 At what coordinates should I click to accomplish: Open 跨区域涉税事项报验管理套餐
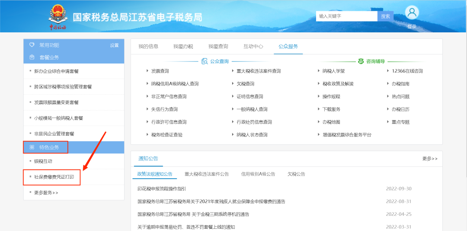pyautogui.click(x=63, y=87)
